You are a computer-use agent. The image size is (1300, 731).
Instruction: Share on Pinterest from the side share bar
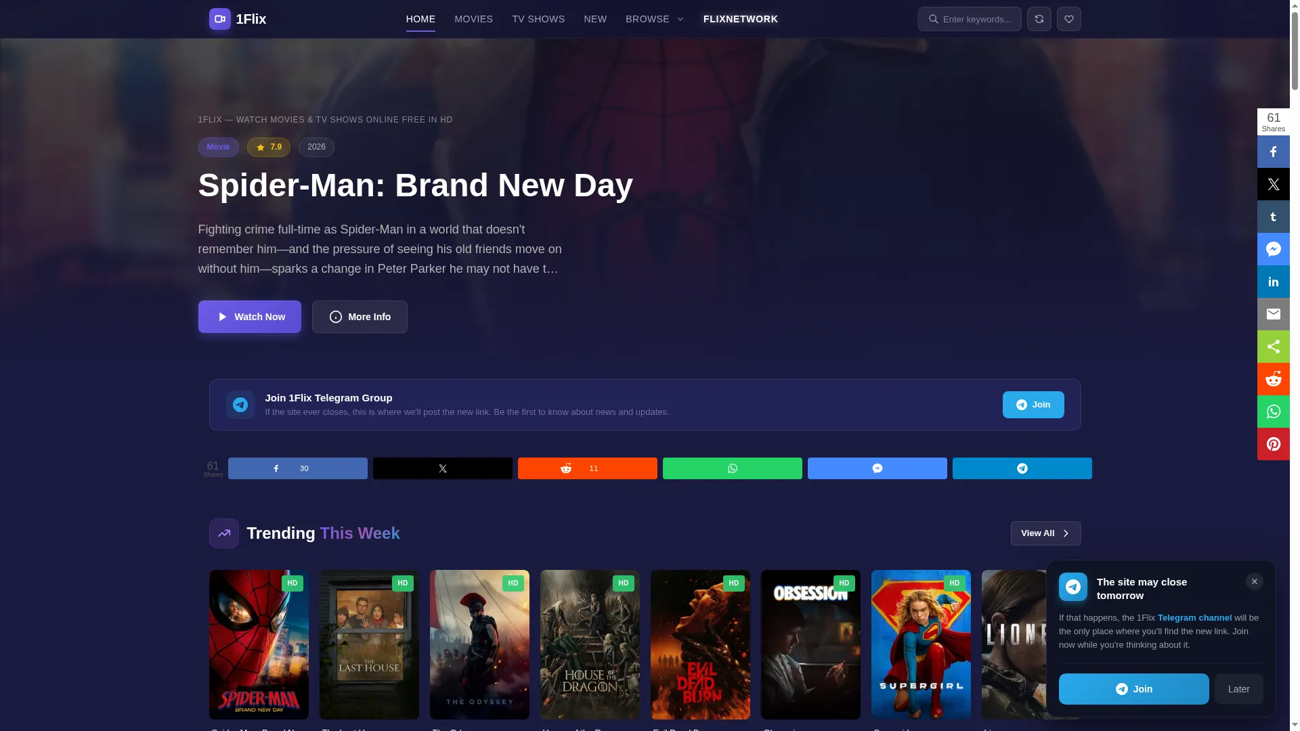pyautogui.click(x=1273, y=444)
